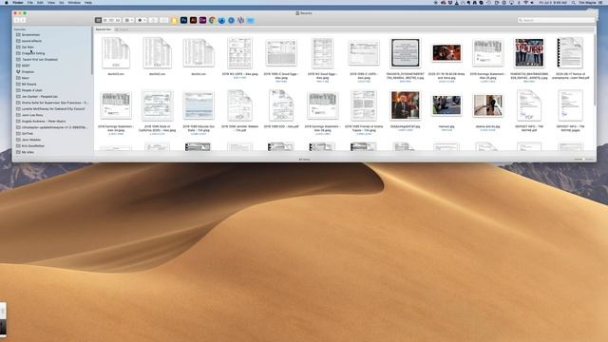Open the blue folder icon in toolbar
The width and height of the screenshot is (608, 342).
(251, 20)
